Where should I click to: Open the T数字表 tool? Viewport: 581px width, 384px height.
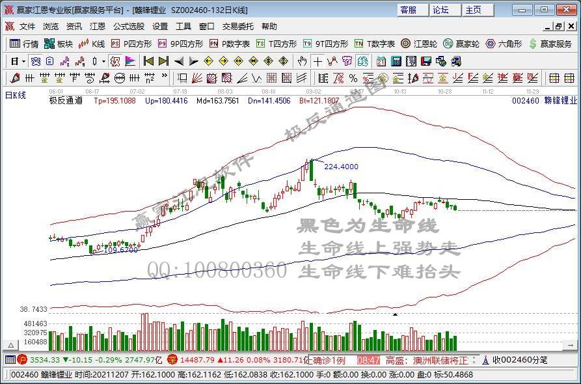coord(375,44)
